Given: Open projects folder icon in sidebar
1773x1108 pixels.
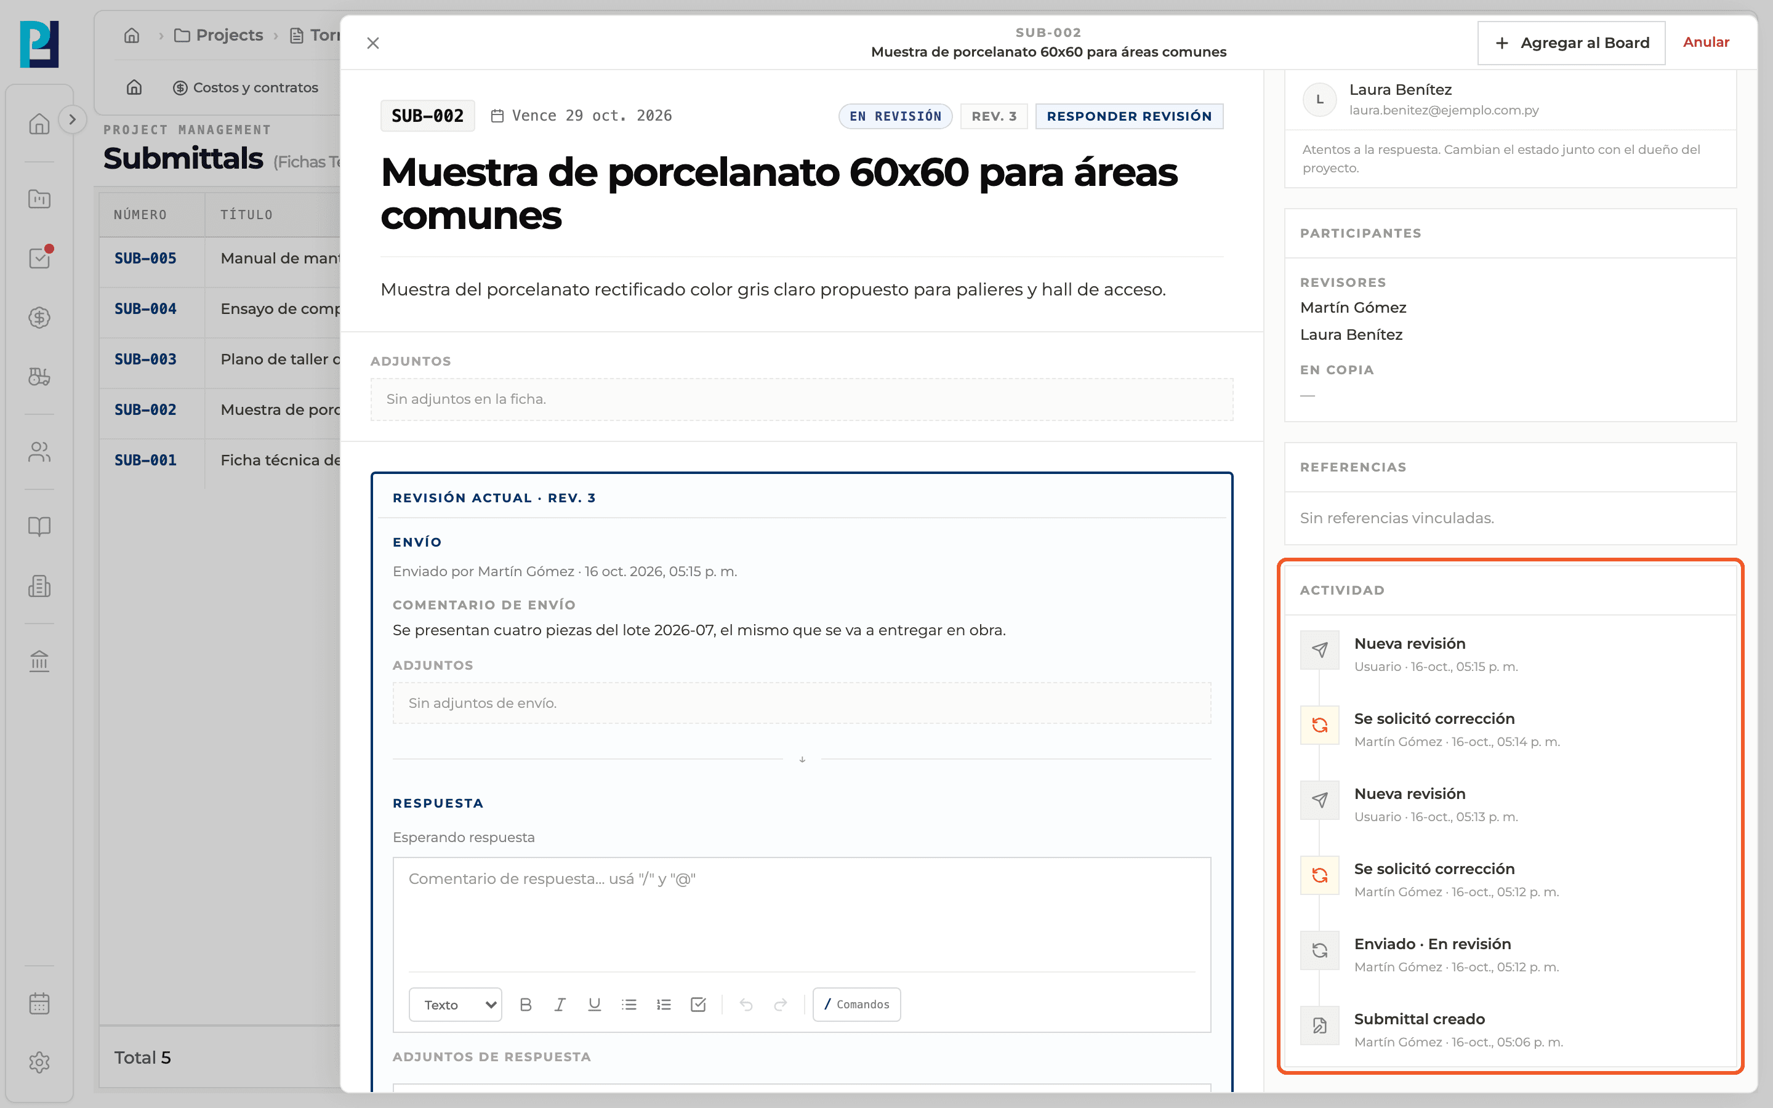Looking at the screenshot, I should tap(39, 199).
